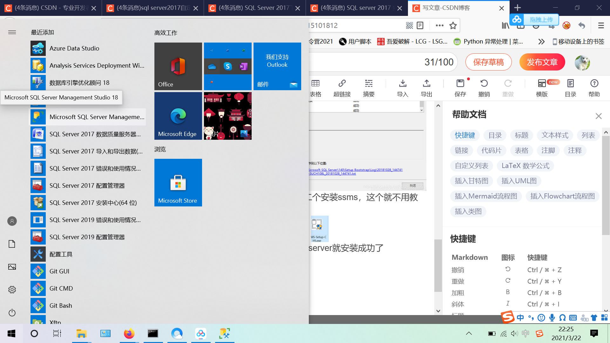Open a new browser tab
The width and height of the screenshot is (610, 343).
(518, 8)
